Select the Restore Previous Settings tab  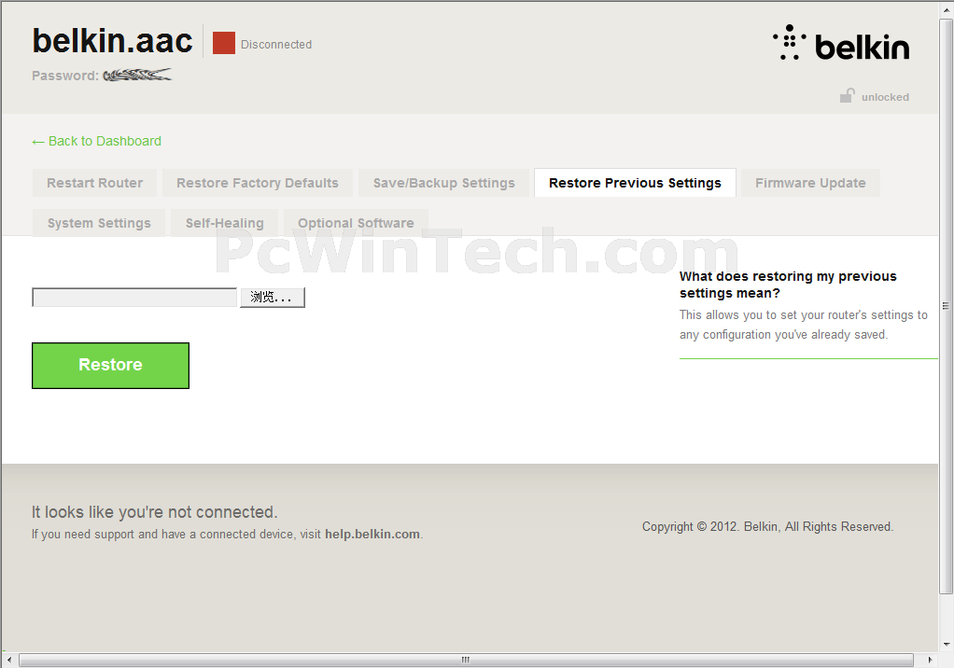[x=635, y=183]
